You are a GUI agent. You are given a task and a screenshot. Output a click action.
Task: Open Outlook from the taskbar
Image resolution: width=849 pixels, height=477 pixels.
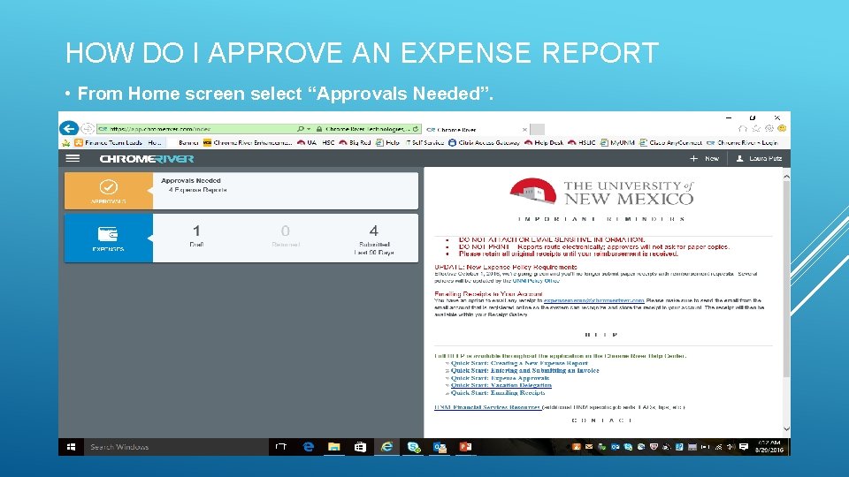coord(440,447)
